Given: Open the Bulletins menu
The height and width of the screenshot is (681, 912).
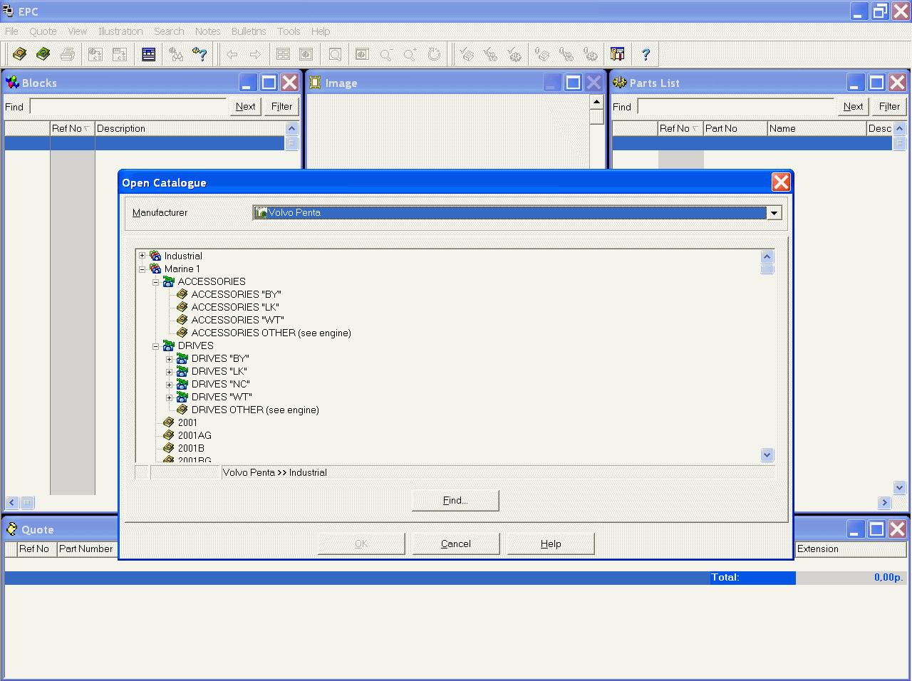Looking at the screenshot, I should 249,31.
